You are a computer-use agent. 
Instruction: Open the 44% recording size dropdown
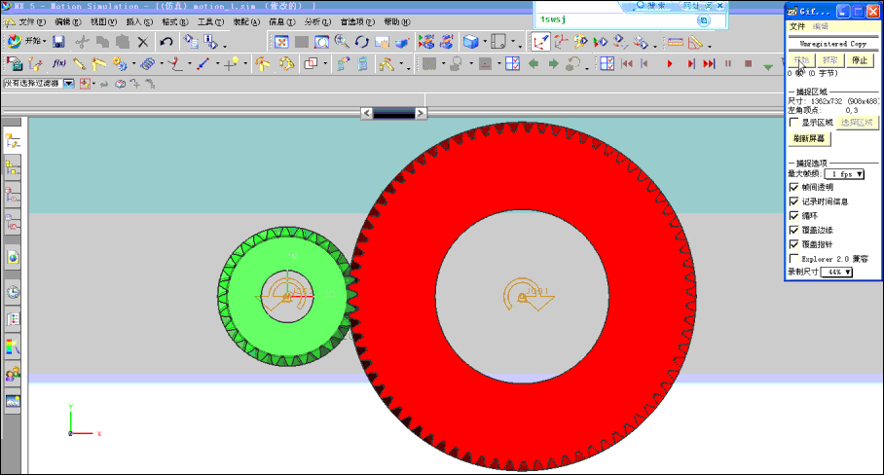(x=836, y=272)
